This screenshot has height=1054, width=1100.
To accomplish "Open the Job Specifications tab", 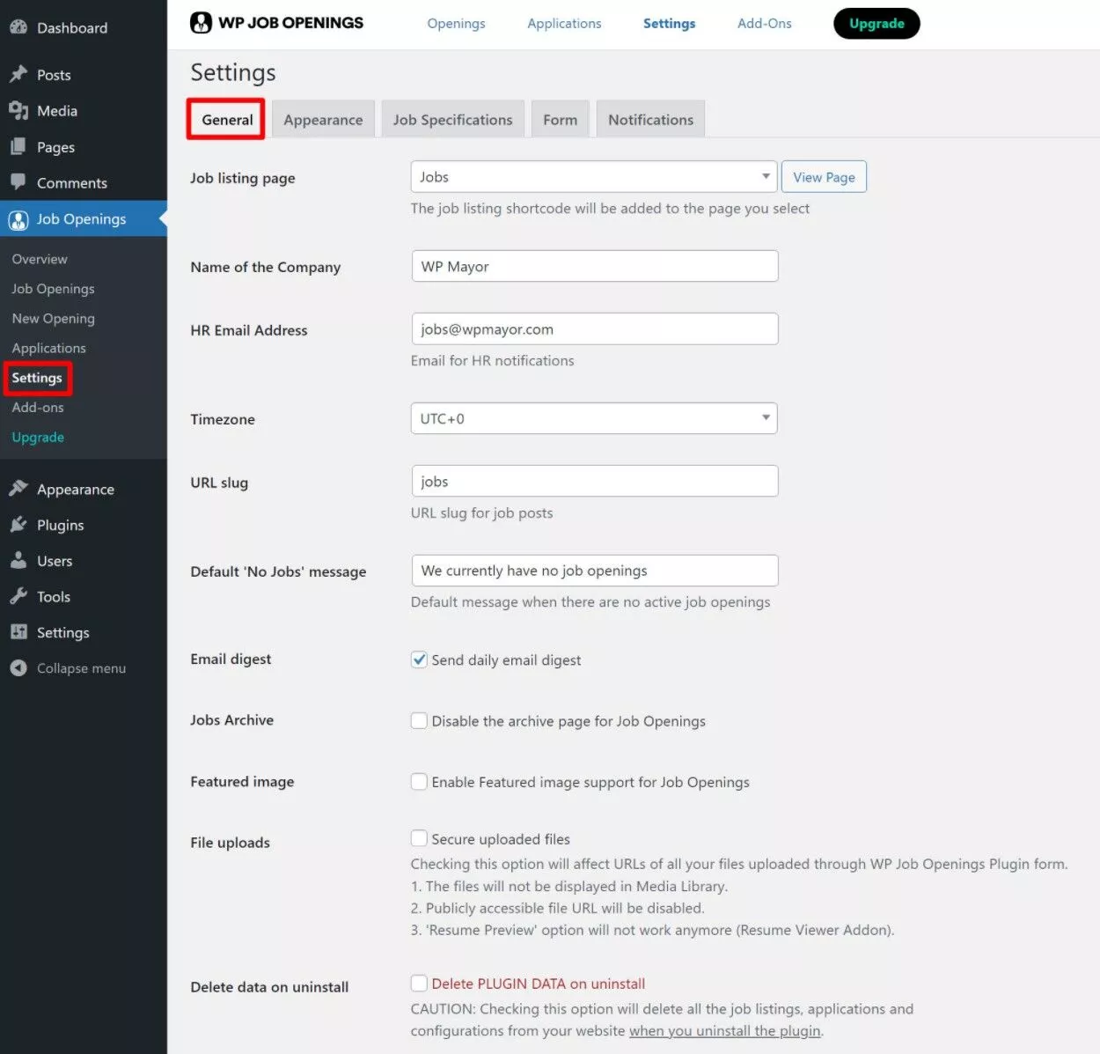I will tap(452, 120).
